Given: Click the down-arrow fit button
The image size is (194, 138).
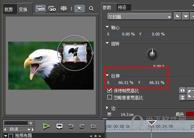Looking at the screenshot, I should pyautogui.click(x=186, y=16).
